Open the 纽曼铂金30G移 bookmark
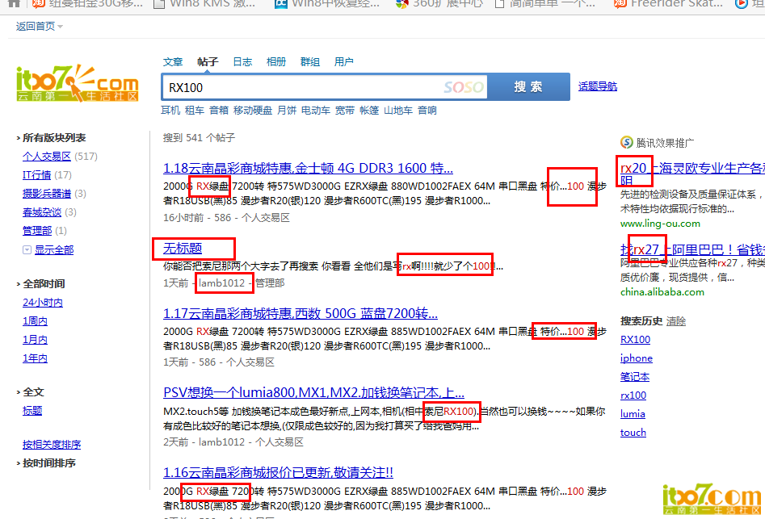The image size is (765, 519). [x=87, y=3]
